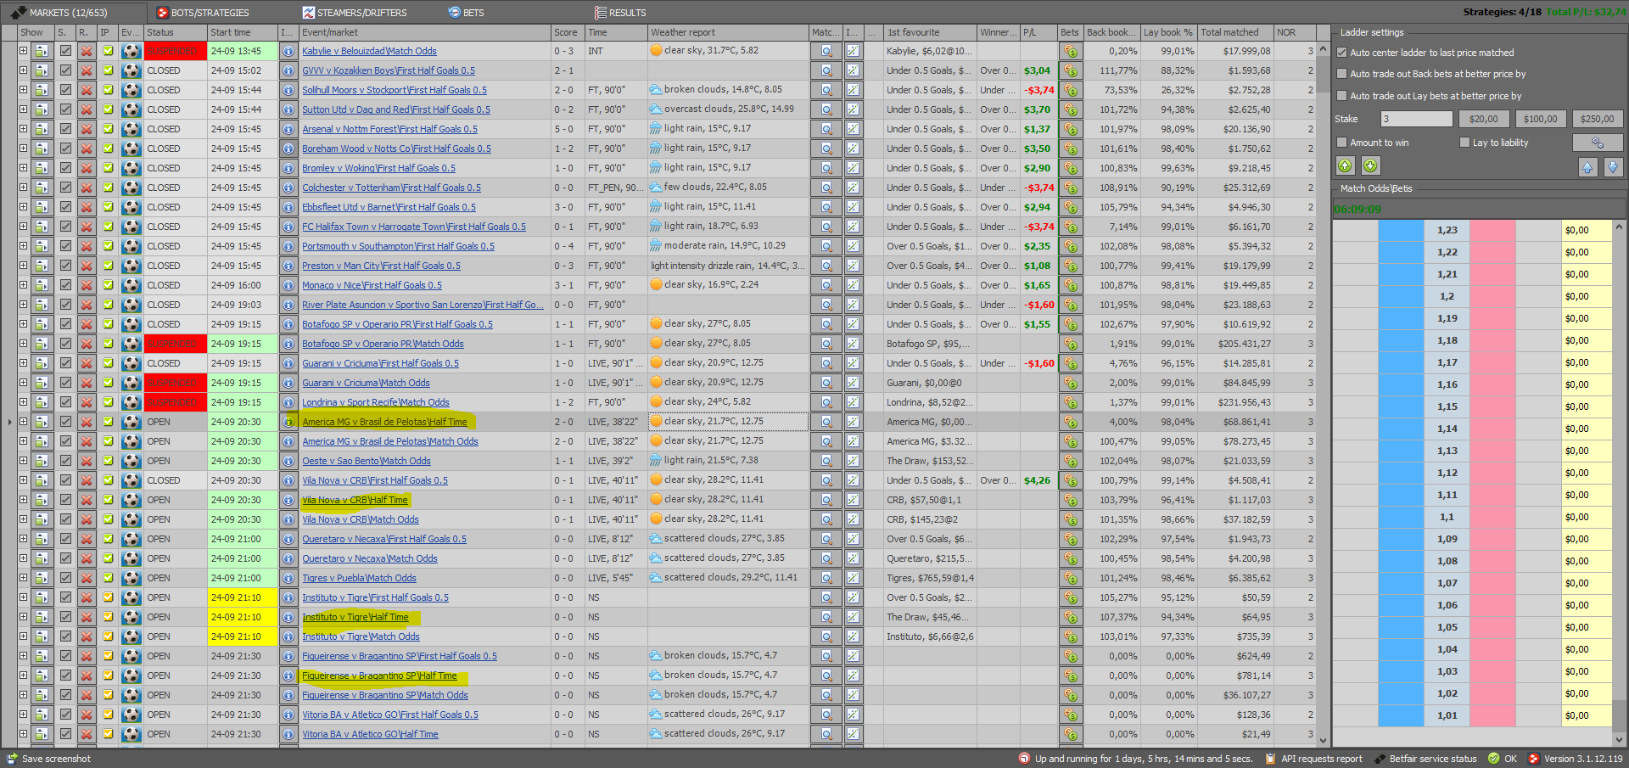The image size is (1629, 768).
Task: Click show ladder icon for Oeste row
Action: [x=41, y=461]
